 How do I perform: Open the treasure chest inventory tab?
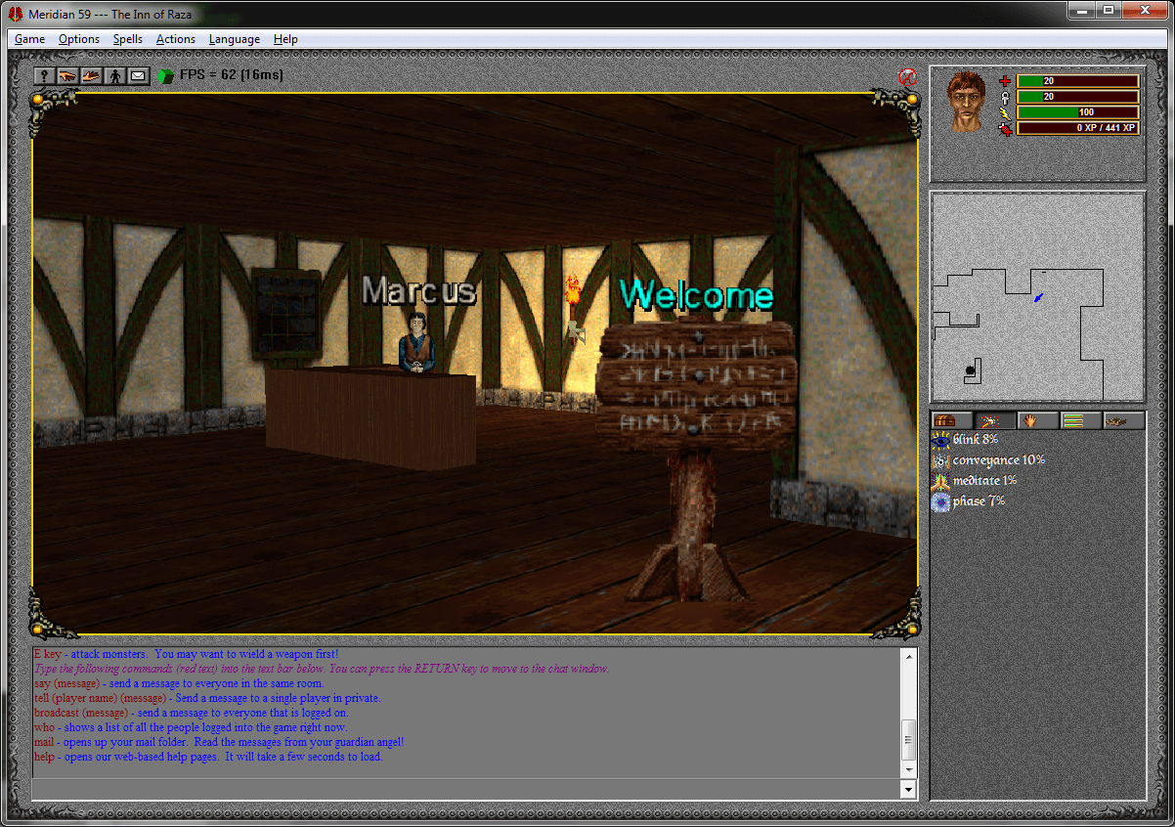[950, 420]
